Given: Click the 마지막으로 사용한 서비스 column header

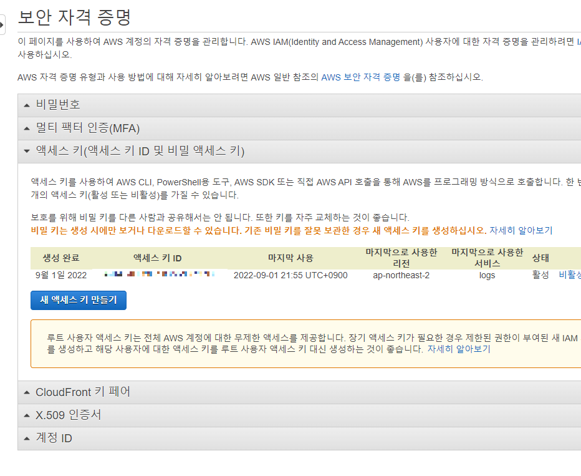Looking at the screenshot, I should pos(487,258).
